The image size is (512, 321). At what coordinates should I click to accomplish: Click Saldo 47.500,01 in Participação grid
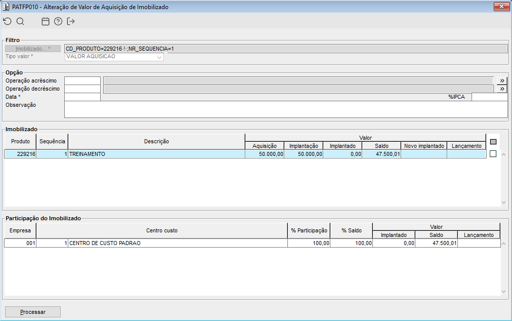(x=436, y=243)
